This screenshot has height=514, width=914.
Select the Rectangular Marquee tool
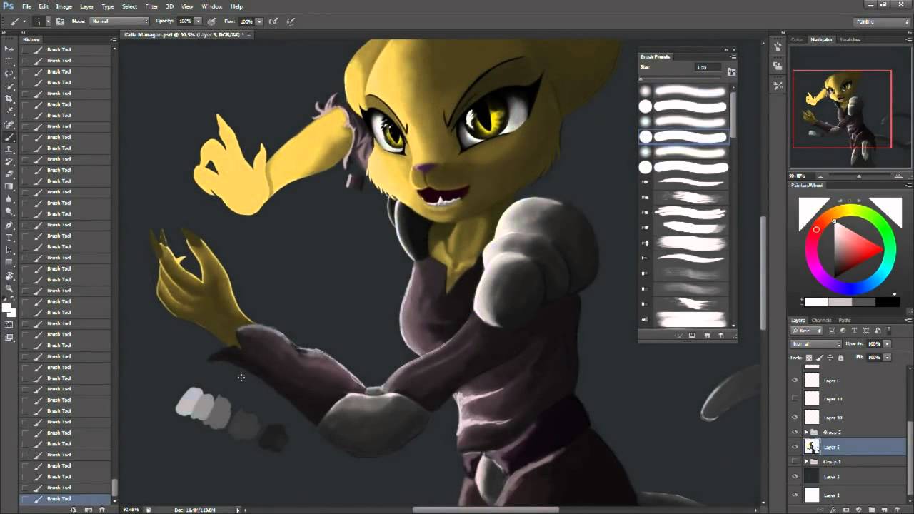9,61
